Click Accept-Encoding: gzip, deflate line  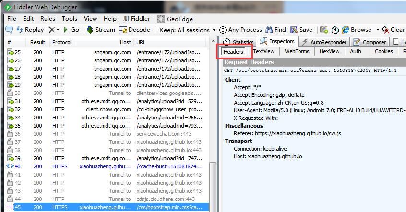[x=269, y=95]
